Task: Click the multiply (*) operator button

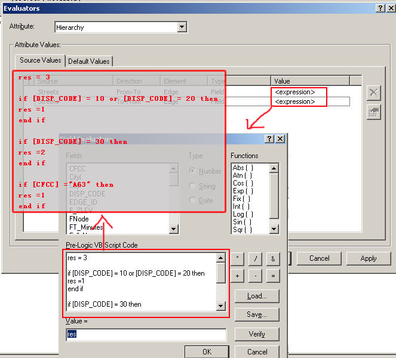Action: pos(237,258)
